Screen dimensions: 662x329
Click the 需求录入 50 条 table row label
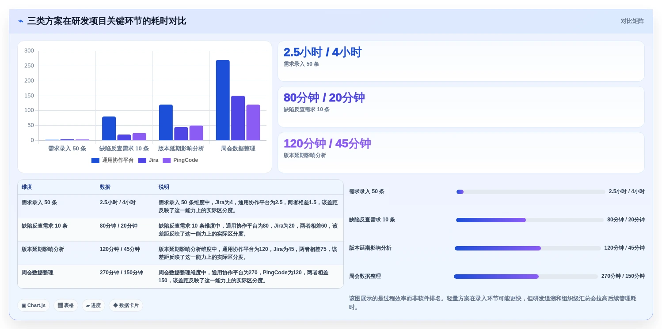(39, 202)
